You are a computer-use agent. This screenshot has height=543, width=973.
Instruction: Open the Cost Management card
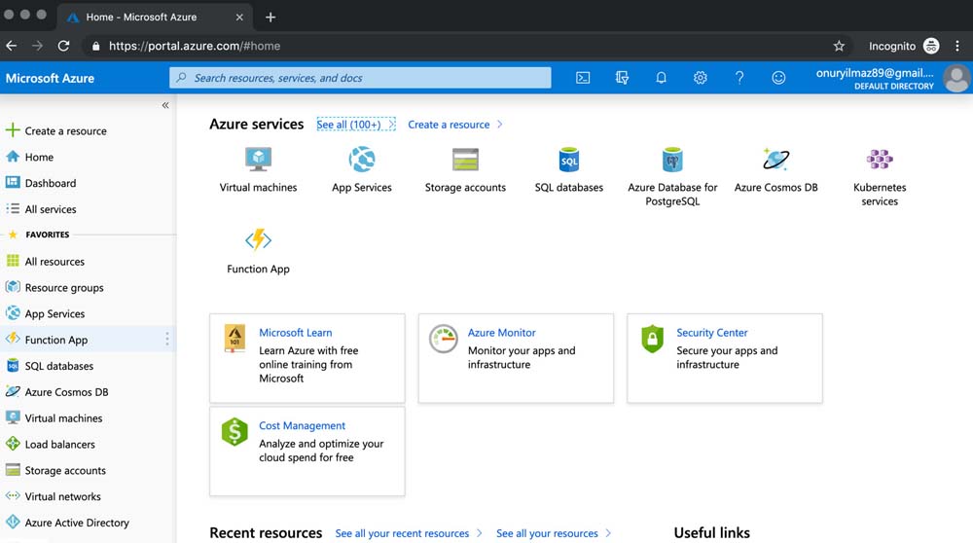click(x=306, y=452)
